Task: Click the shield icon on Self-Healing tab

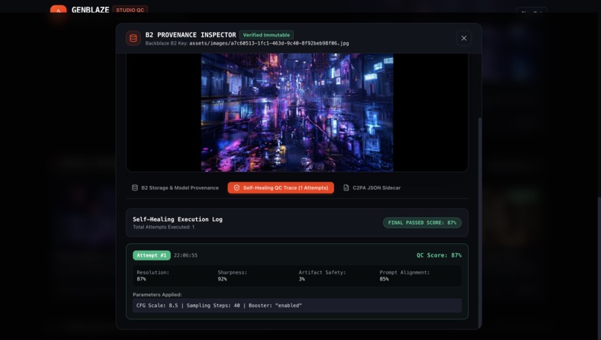Action: 236,187
